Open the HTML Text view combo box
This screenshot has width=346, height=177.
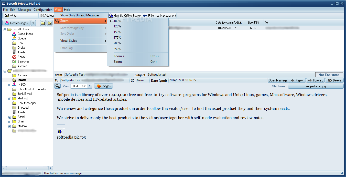(x=81, y=86)
